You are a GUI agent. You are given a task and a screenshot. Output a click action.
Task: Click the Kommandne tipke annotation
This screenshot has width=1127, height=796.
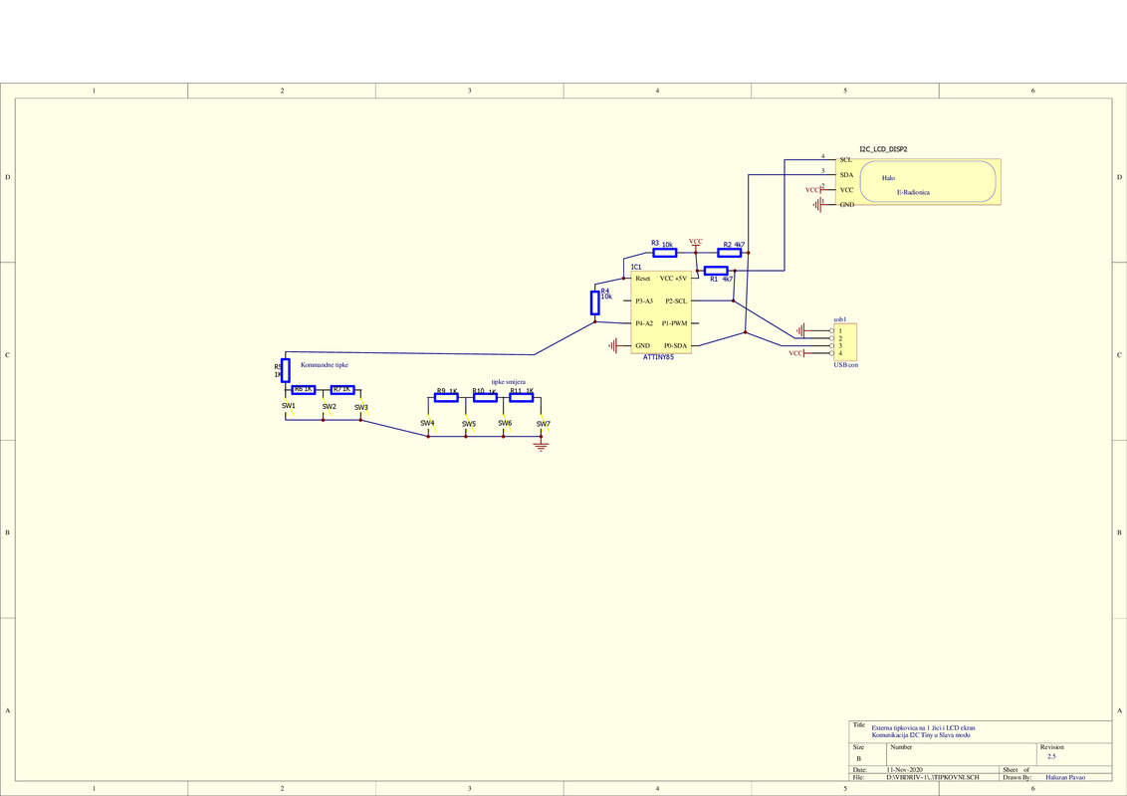coord(325,365)
